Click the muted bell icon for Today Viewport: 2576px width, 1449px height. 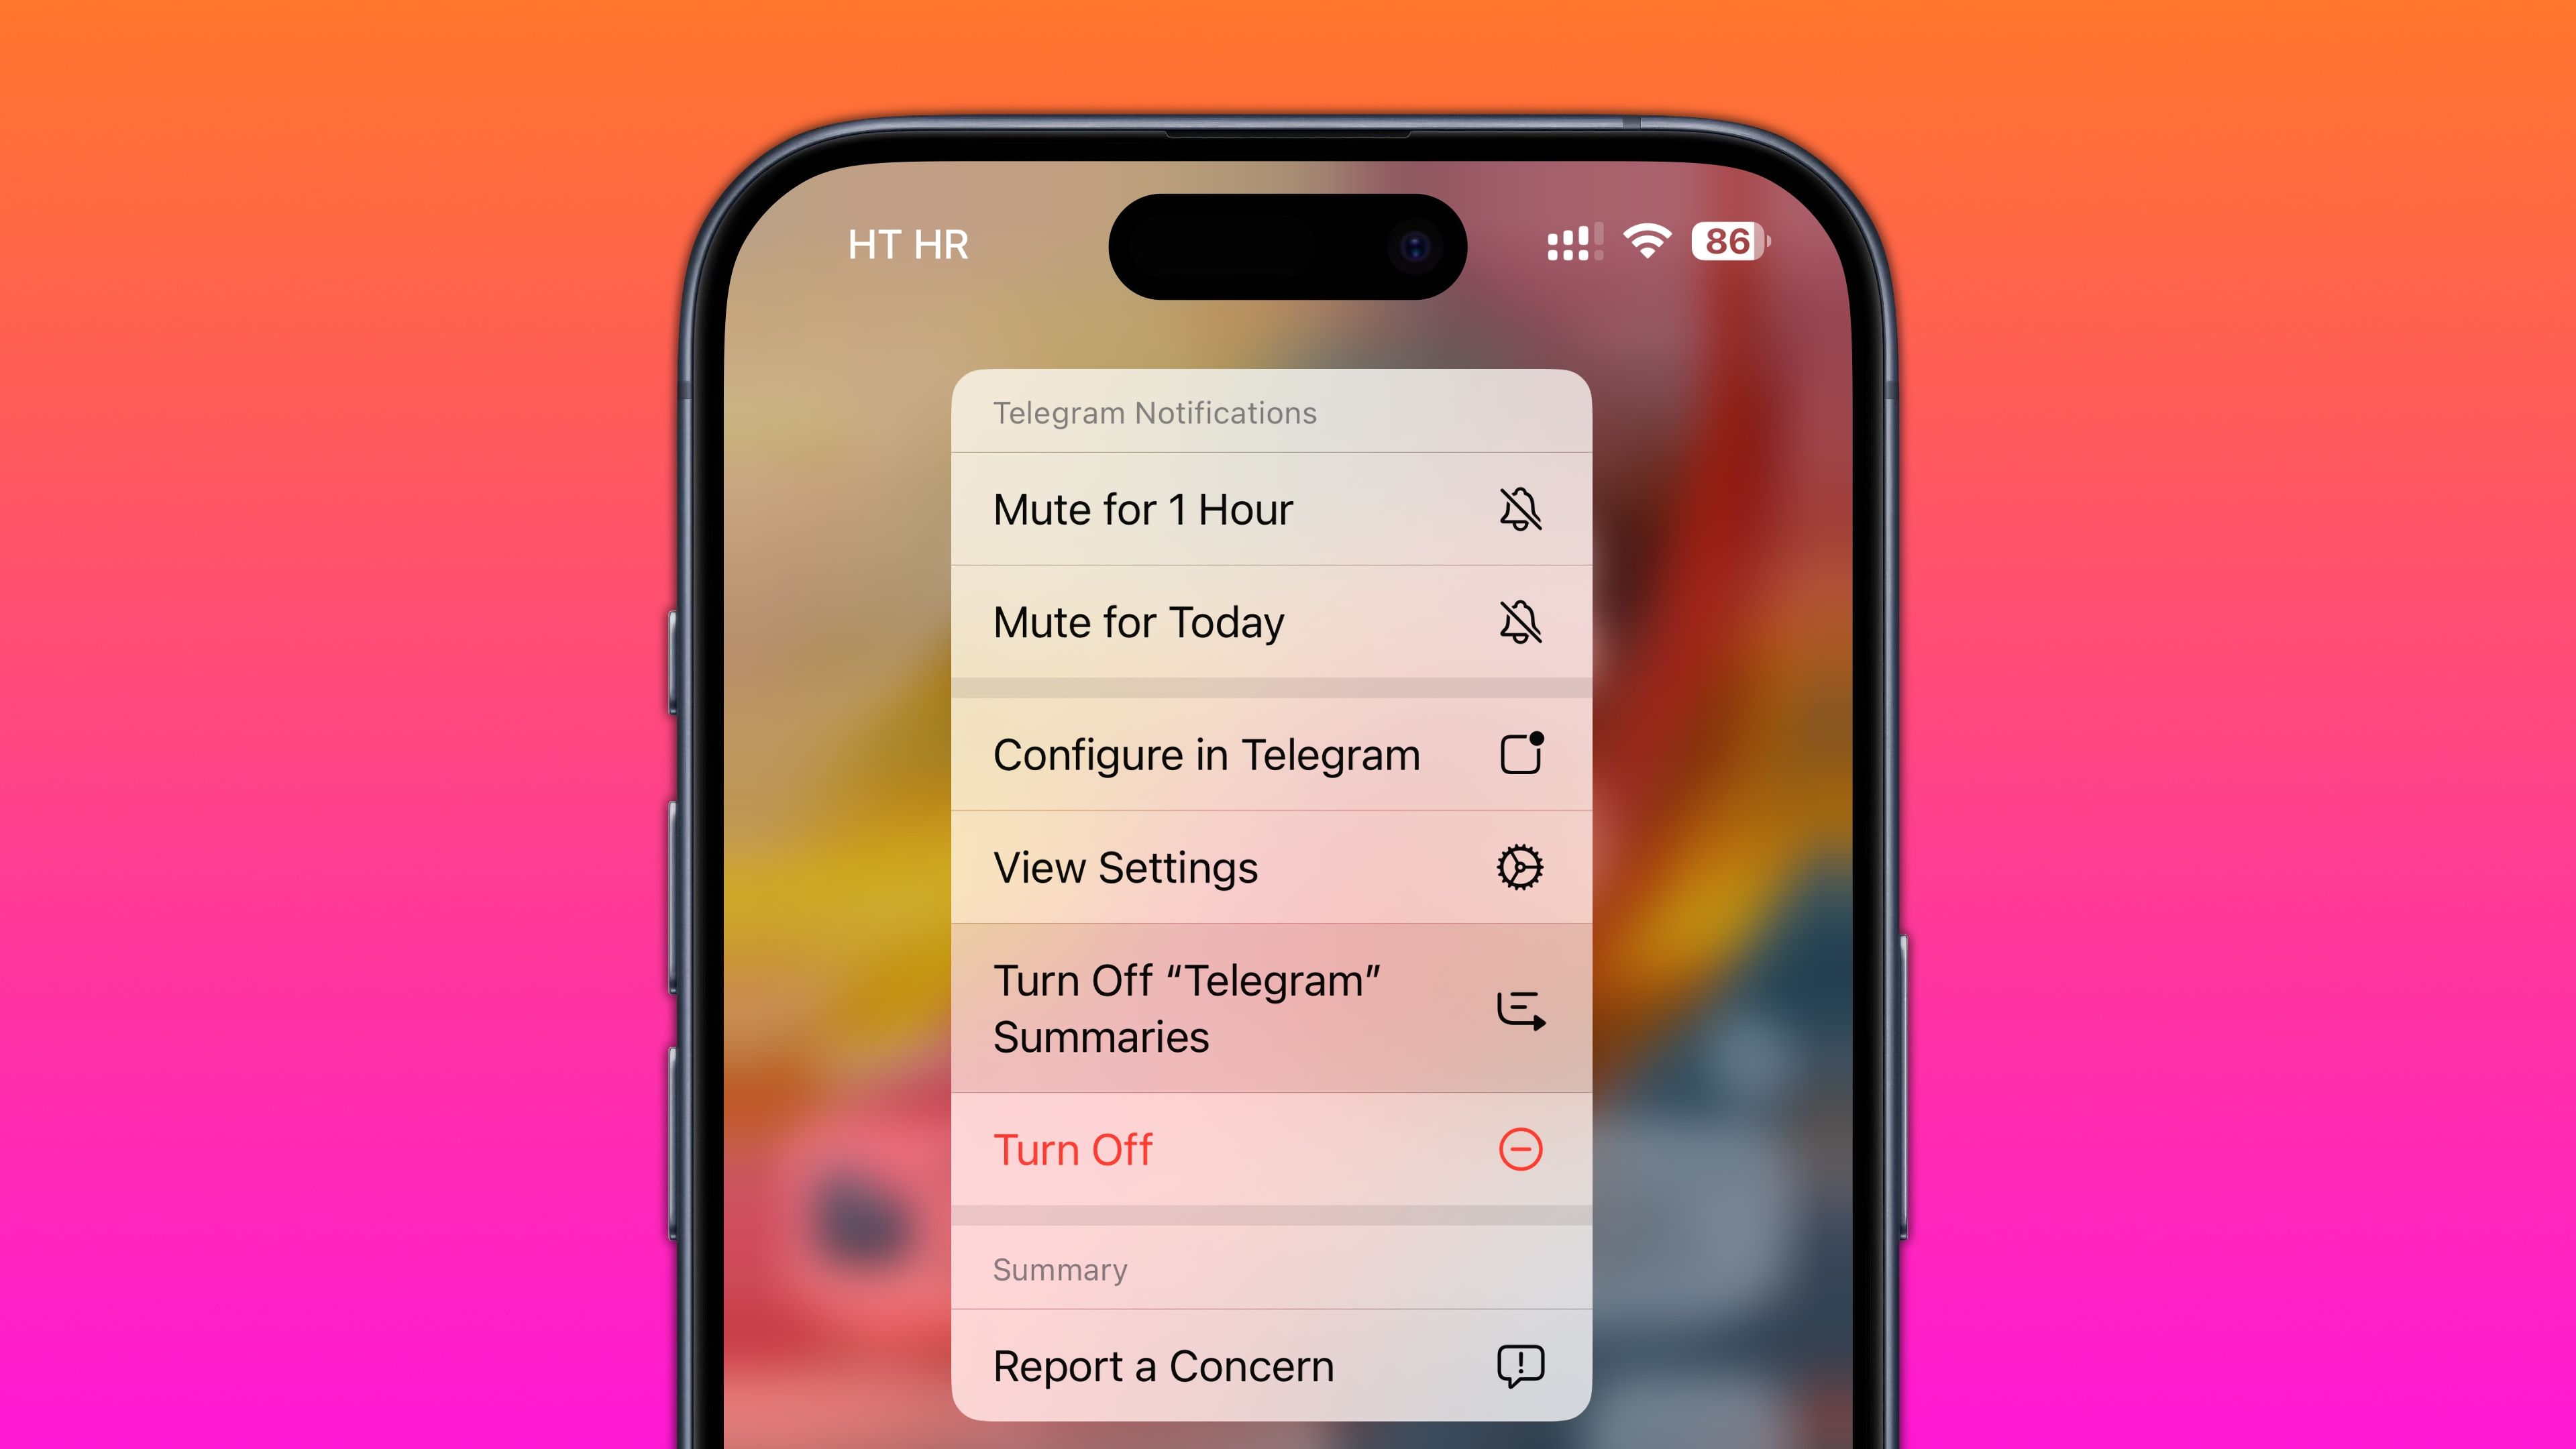(x=1519, y=621)
